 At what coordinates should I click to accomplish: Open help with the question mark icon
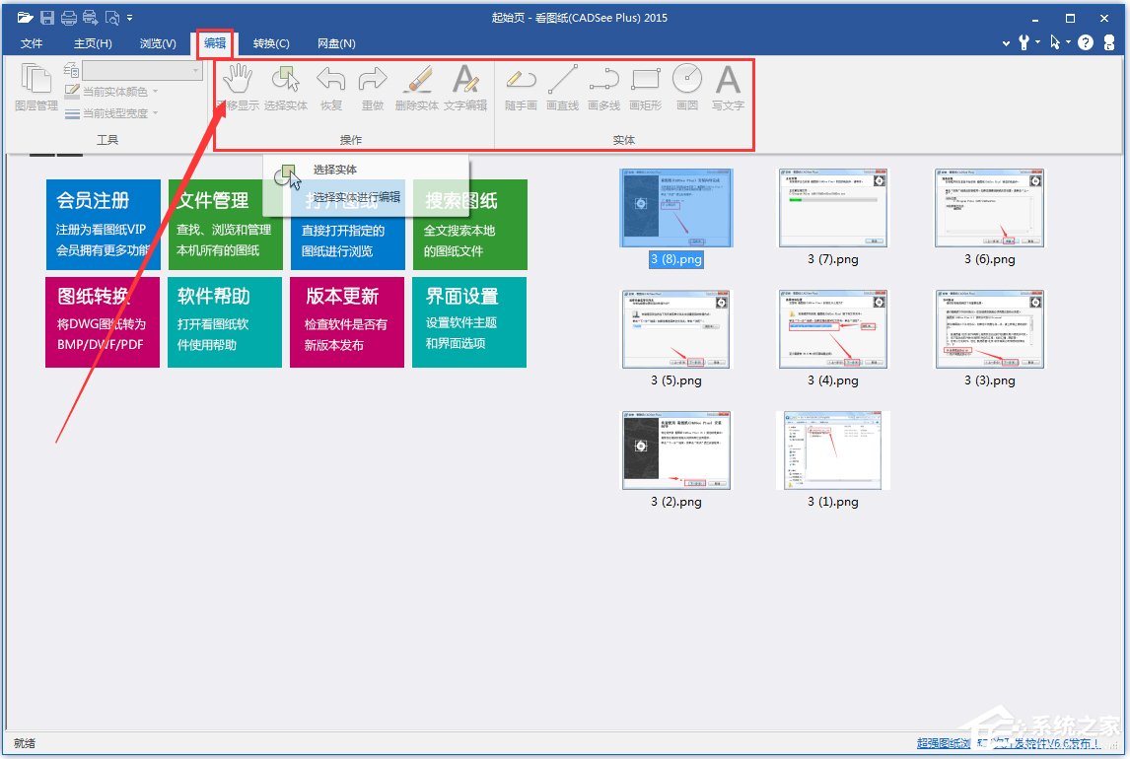1085,42
